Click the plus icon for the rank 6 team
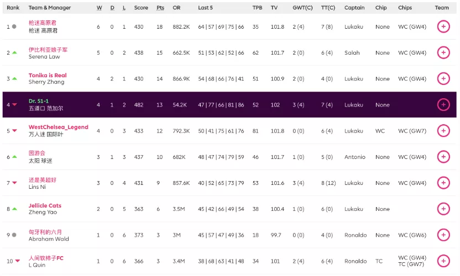 (x=443, y=157)
